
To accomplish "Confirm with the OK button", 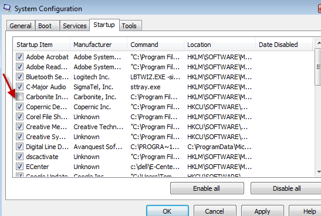I will 167,211.
